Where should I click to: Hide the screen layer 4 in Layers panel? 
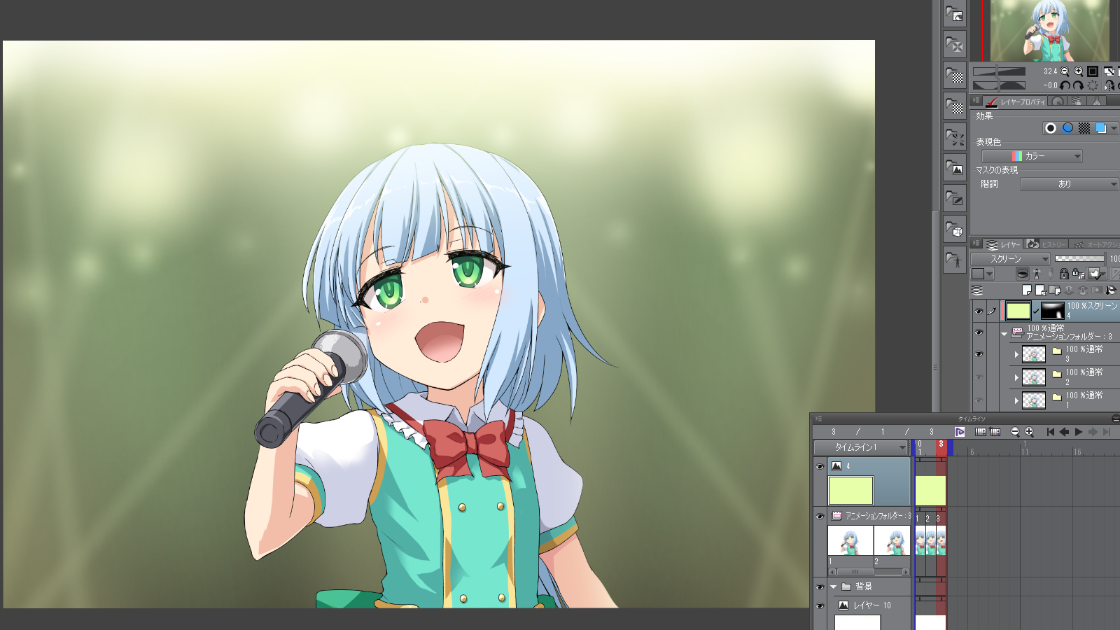[979, 311]
